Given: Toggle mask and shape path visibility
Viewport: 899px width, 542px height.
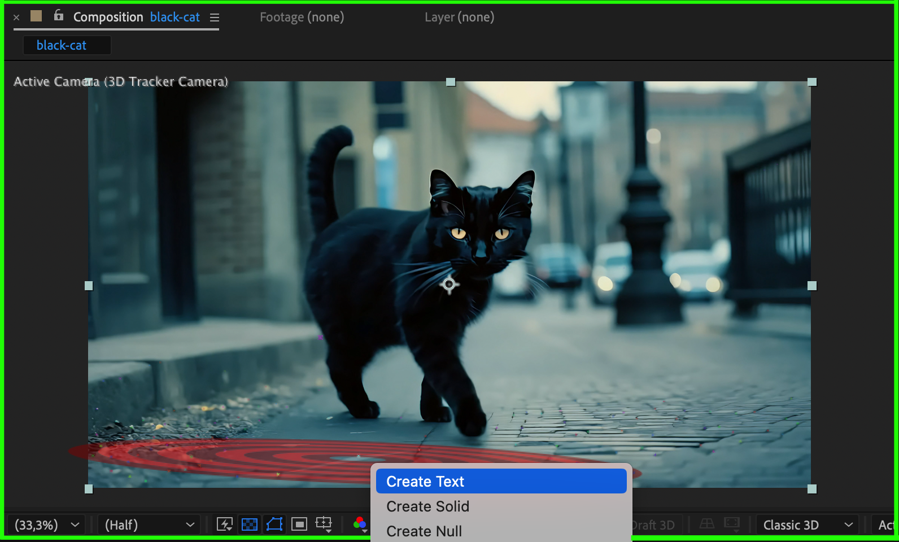Looking at the screenshot, I should [274, 524].
